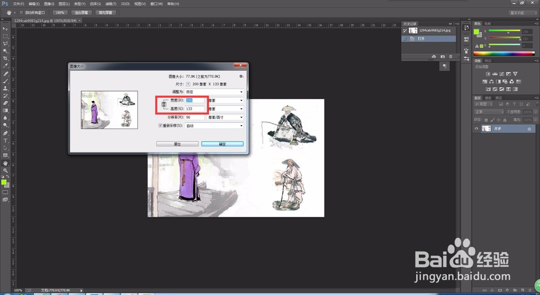Hide the Background layer eye icon

click(477, 129)
